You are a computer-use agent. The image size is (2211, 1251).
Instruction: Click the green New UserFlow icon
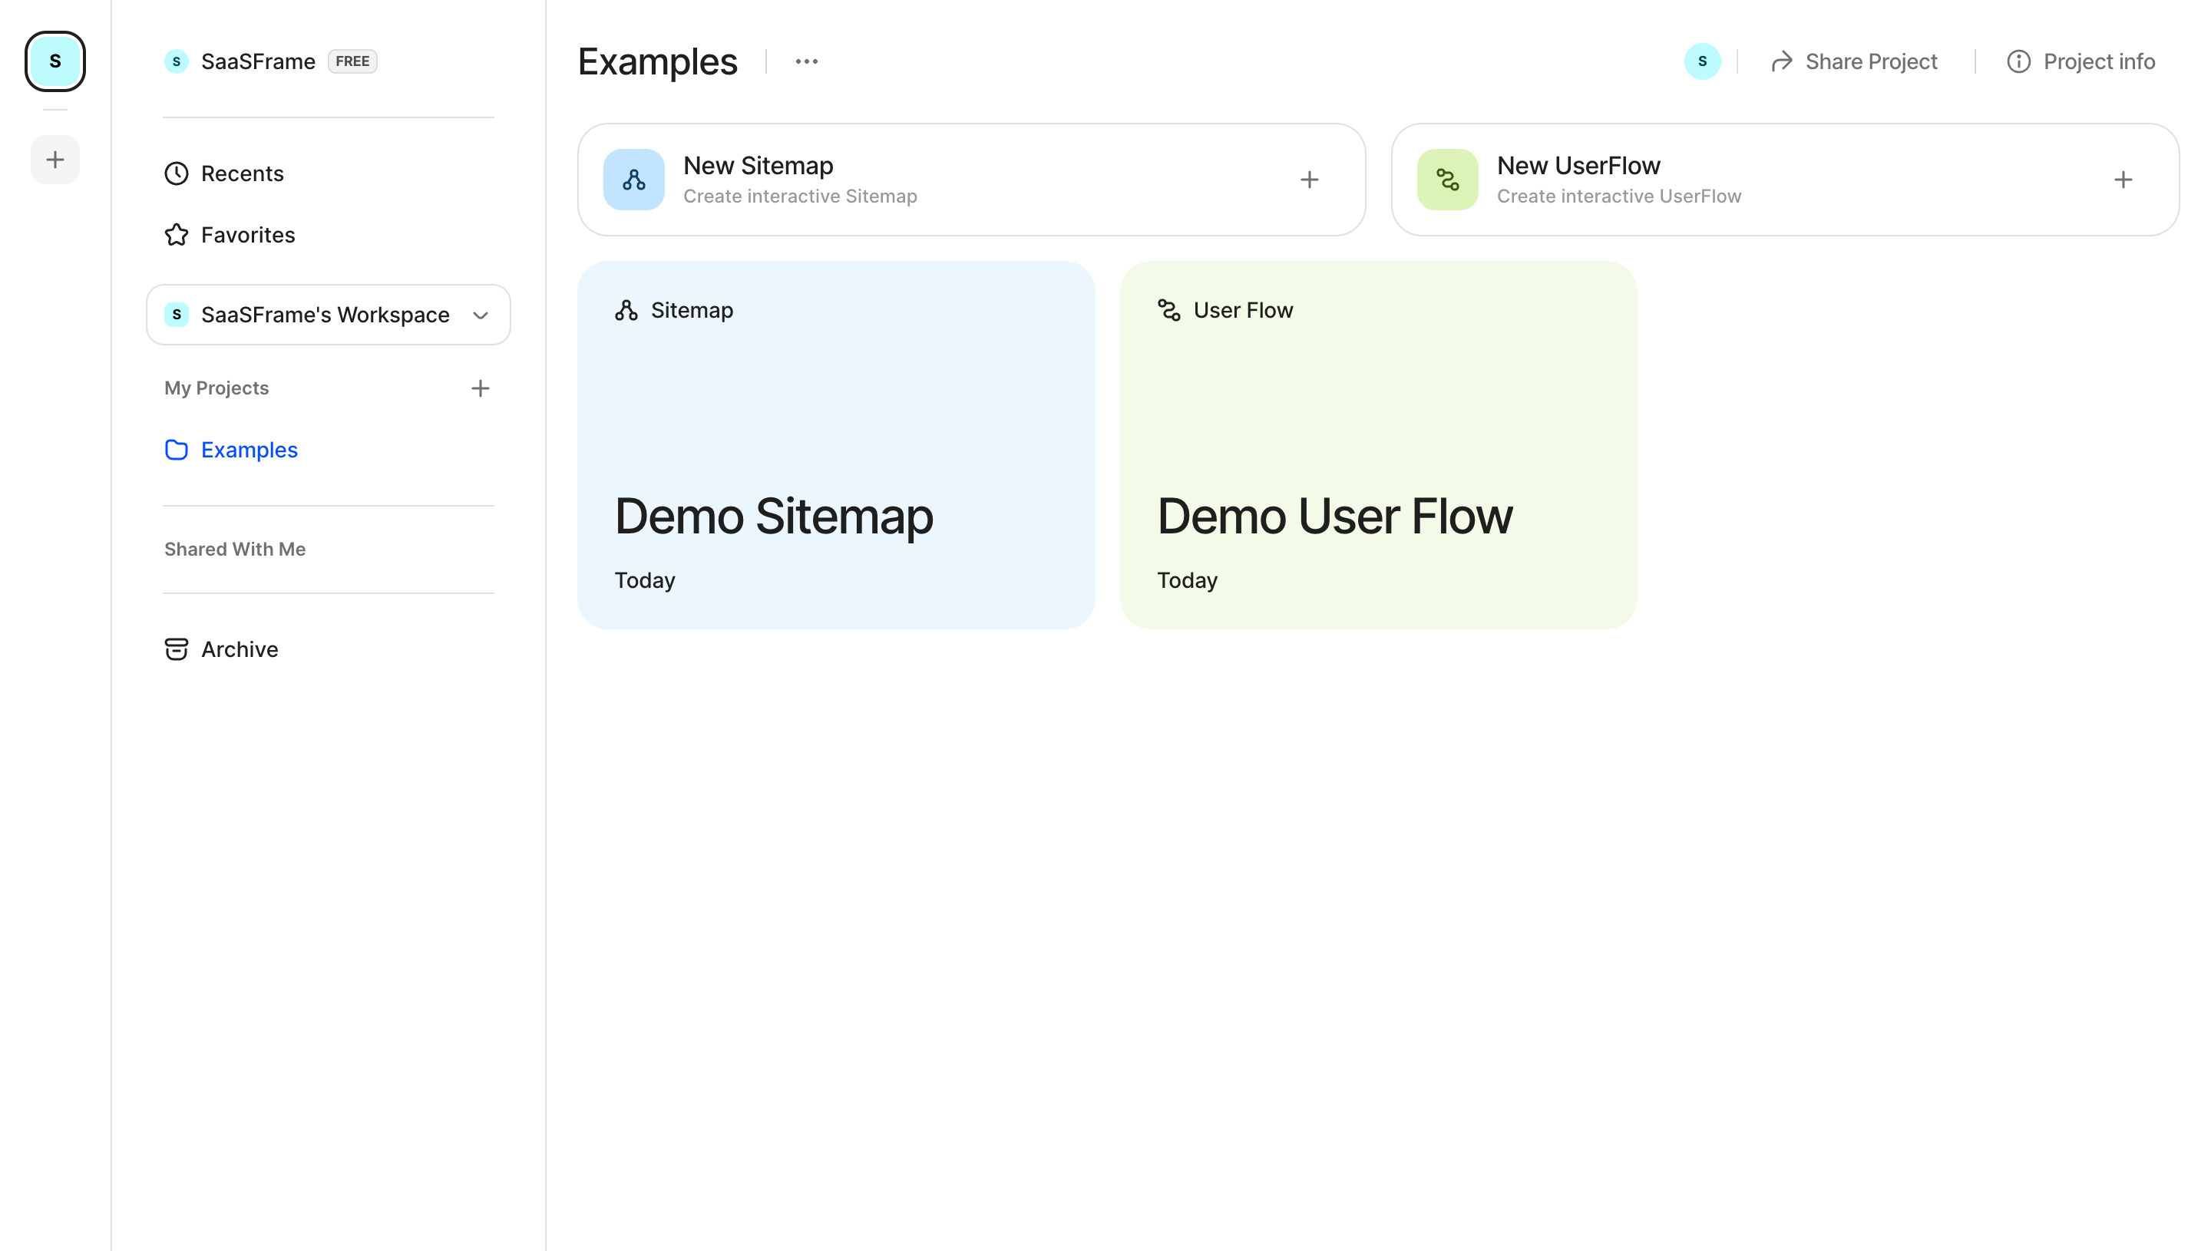click(x=1447, y=180)
